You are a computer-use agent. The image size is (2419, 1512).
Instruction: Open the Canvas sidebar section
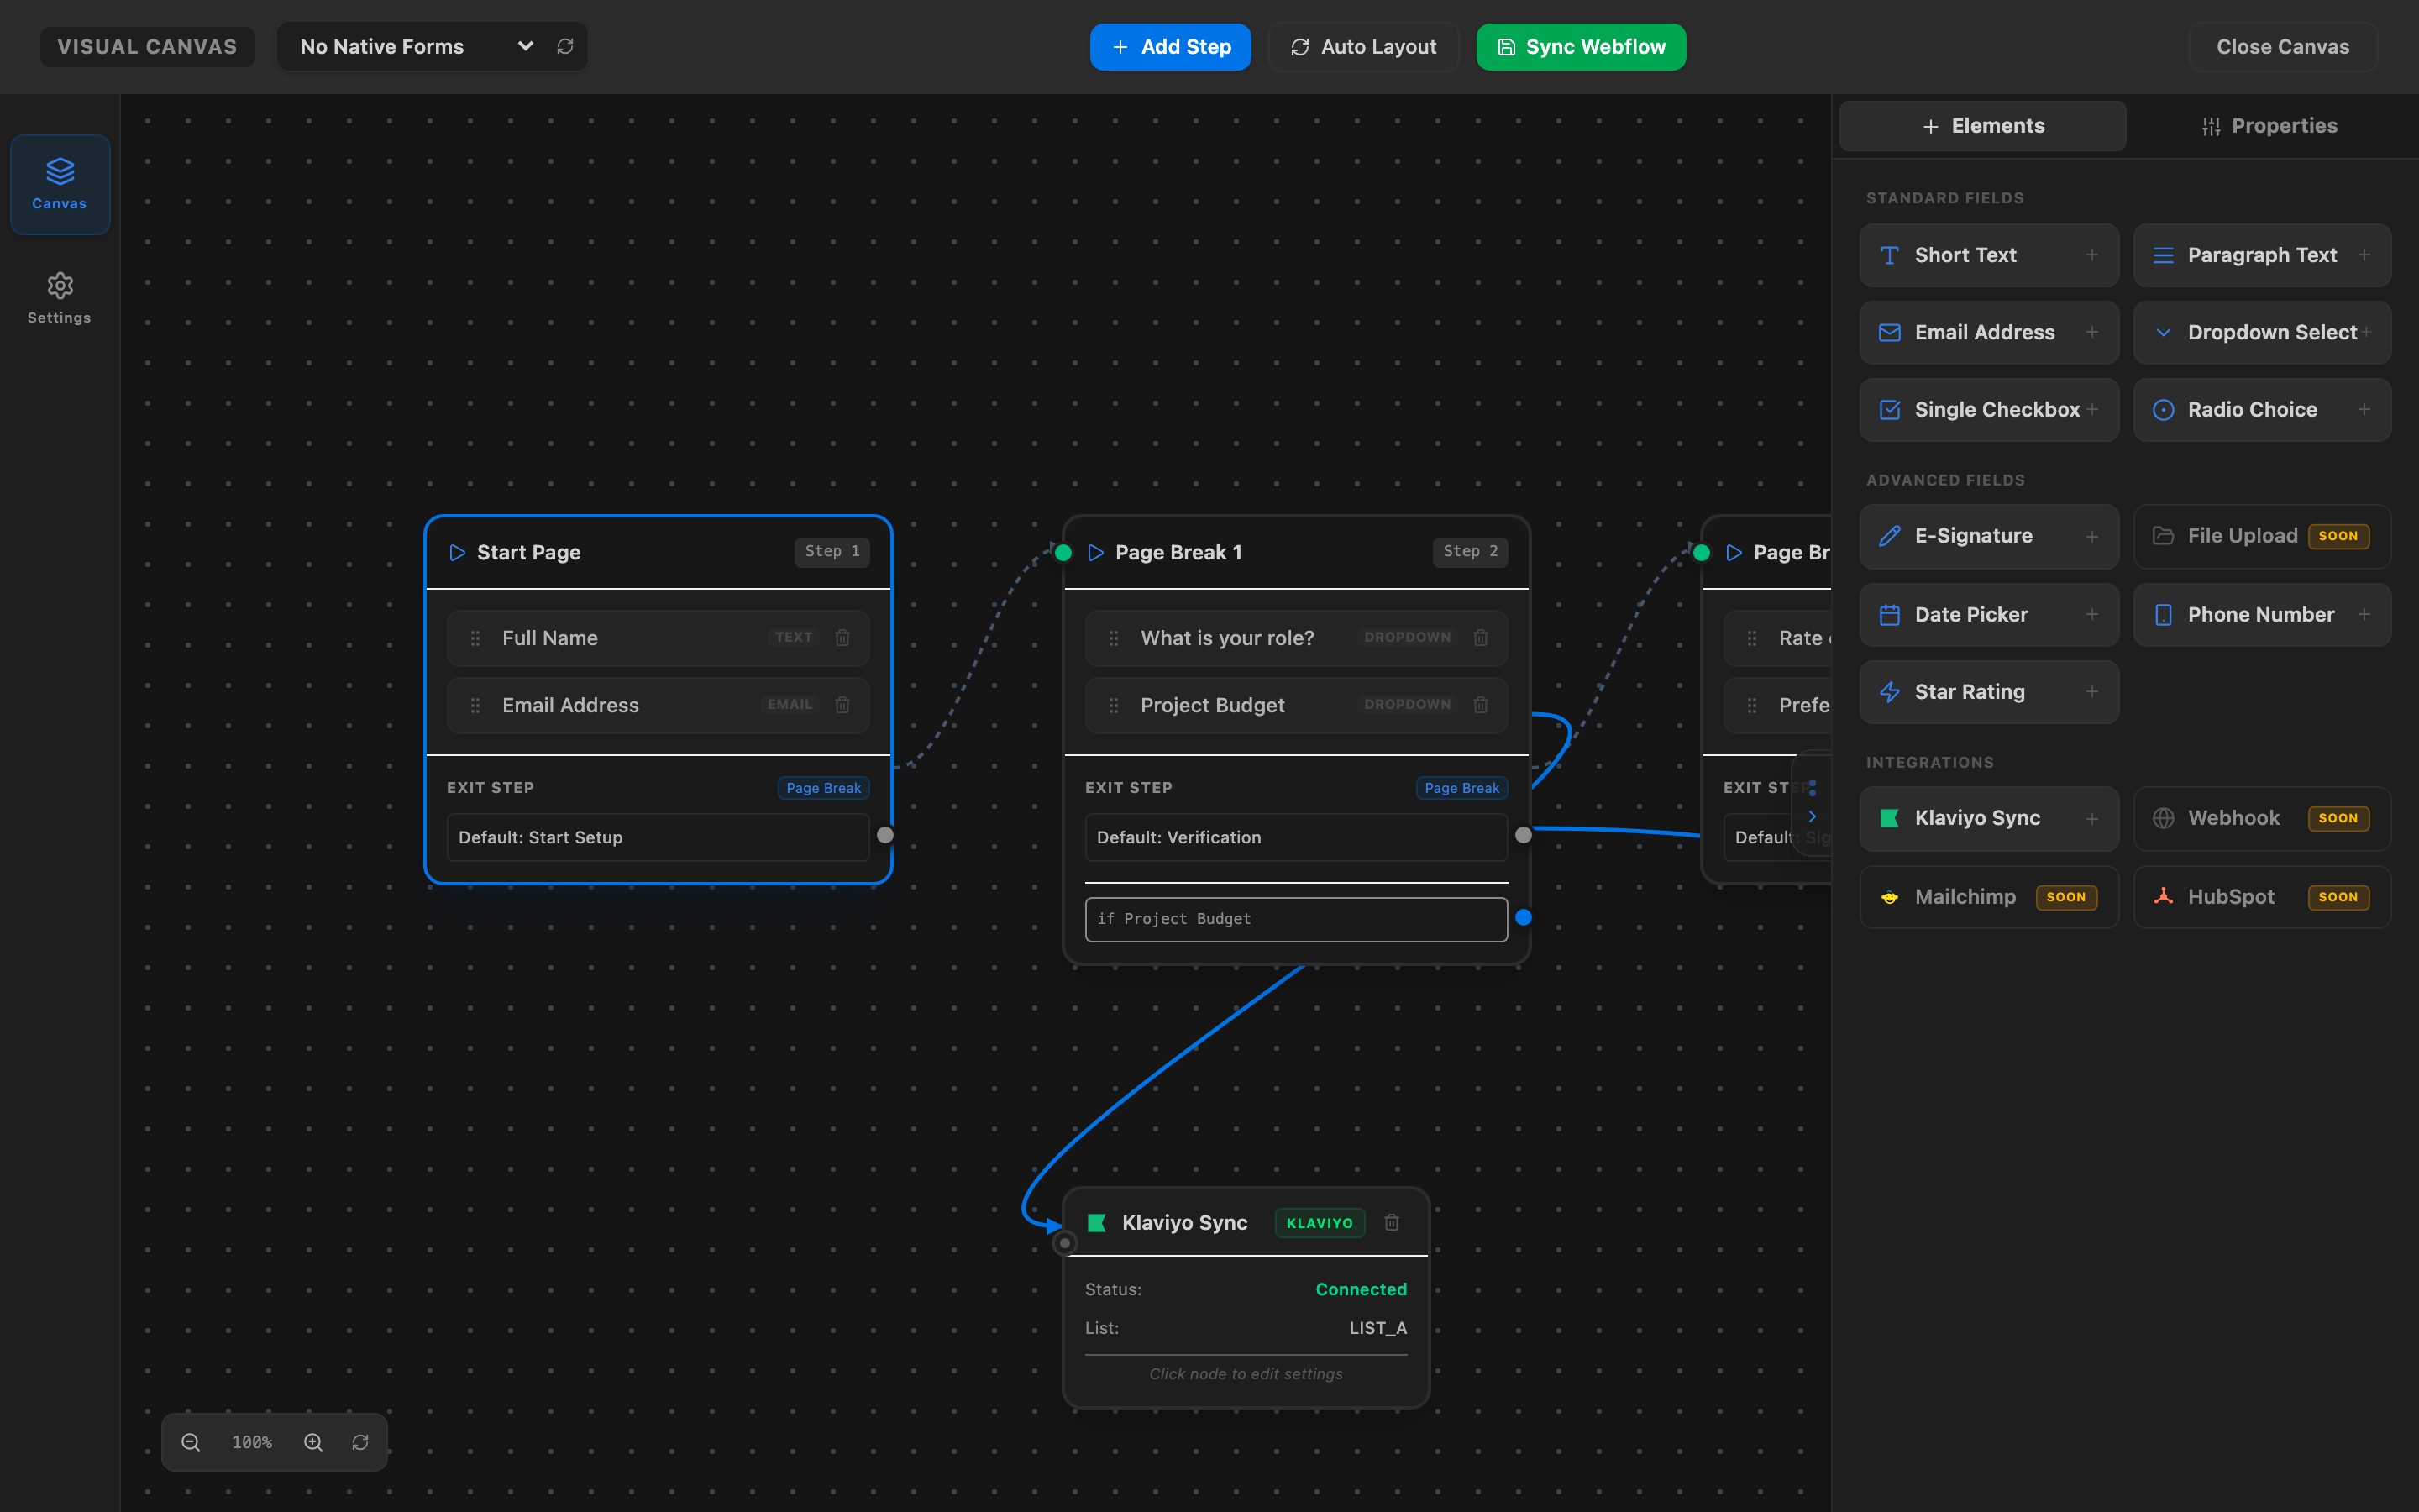[60, 184]
